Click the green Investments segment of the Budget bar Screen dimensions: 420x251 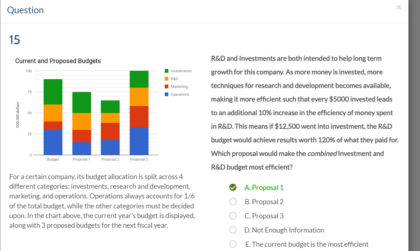pyautogui.click(x=53, y=92)
